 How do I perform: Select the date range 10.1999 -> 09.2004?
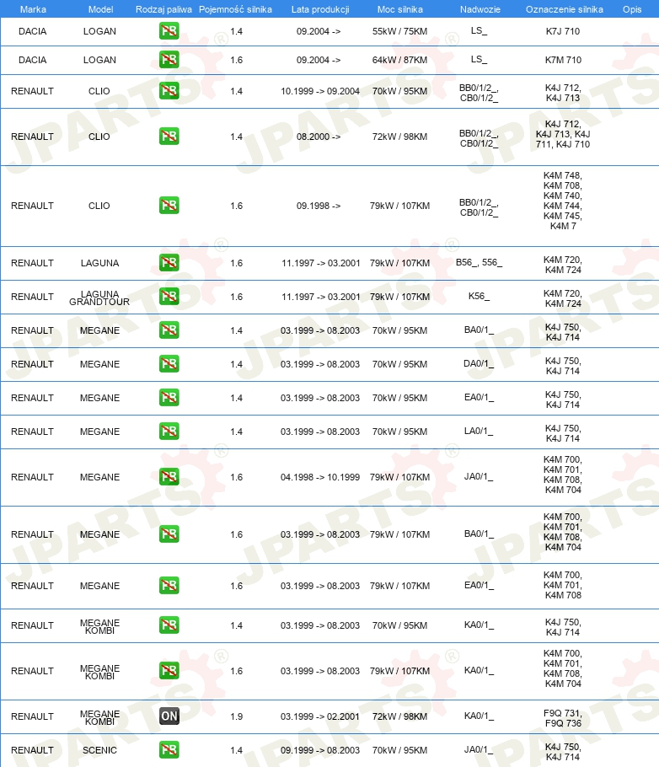pos(320,91)
